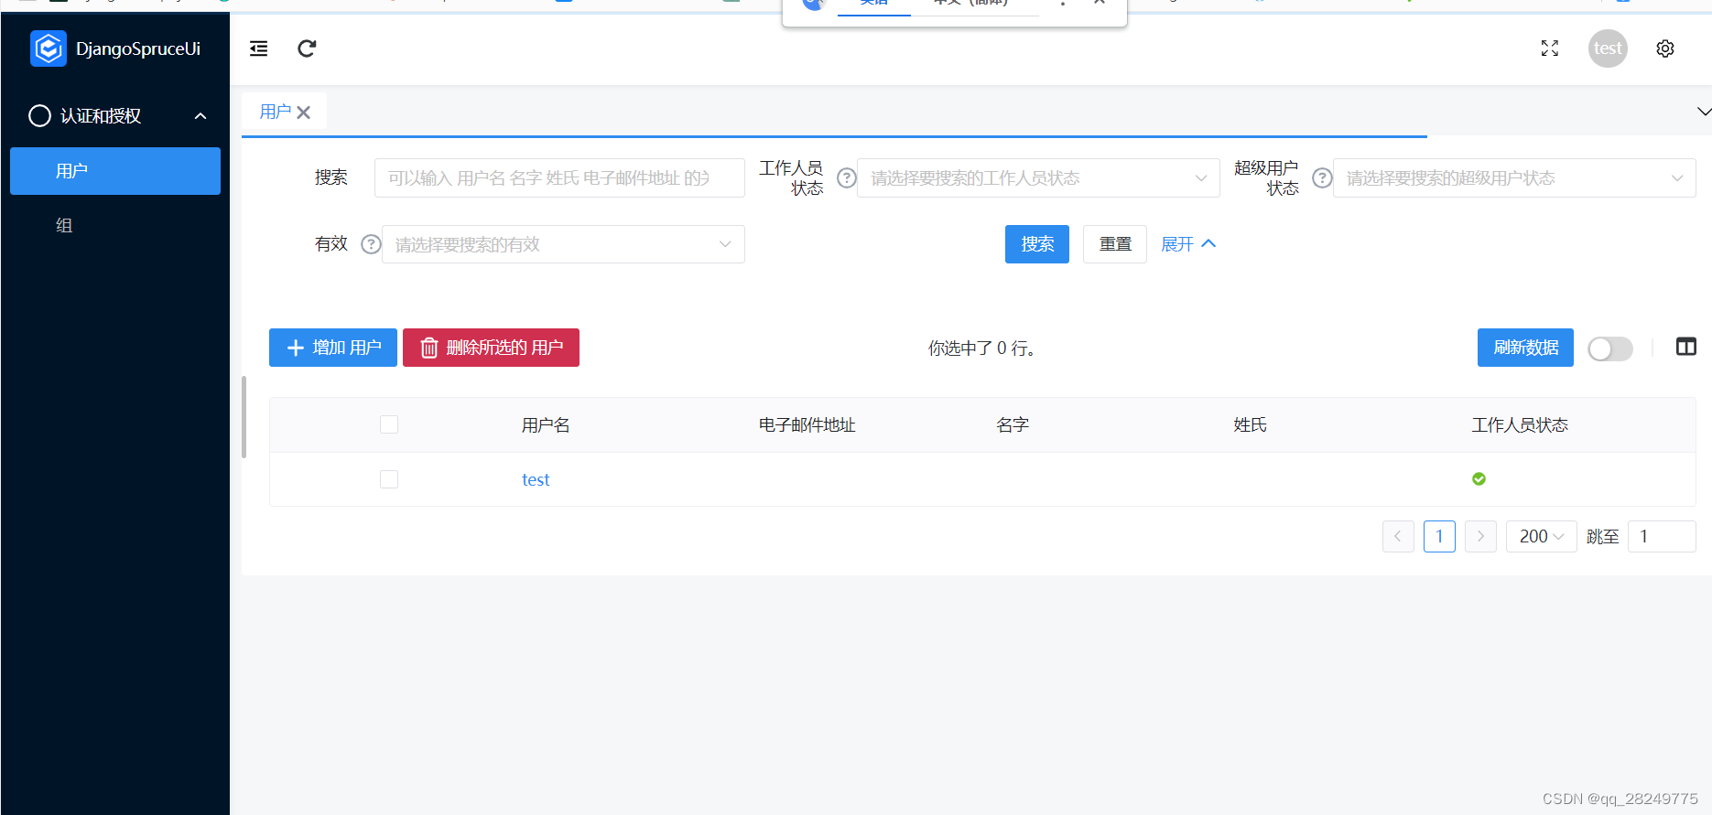The width and height of the screenshot is (1712, 815).
Task: Toggle the select-all checkbox in table header
Action: (389, 424)
